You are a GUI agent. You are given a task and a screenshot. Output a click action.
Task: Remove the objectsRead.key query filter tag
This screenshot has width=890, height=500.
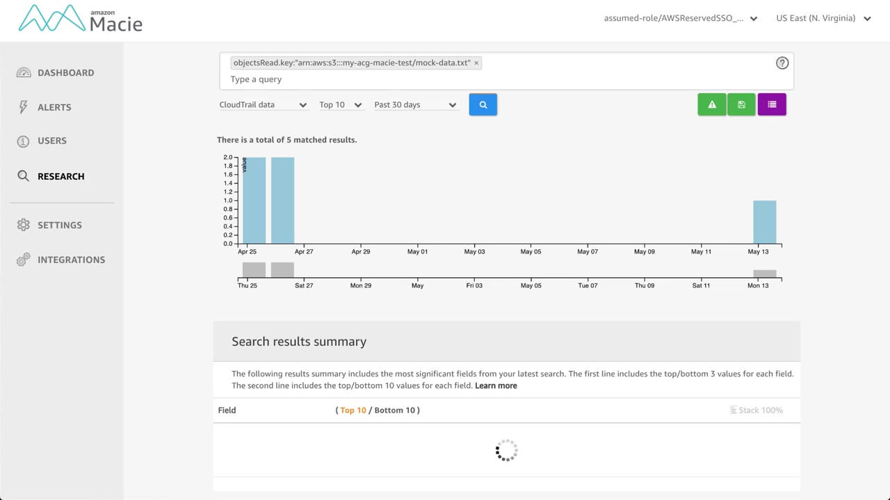coord(476,63)
